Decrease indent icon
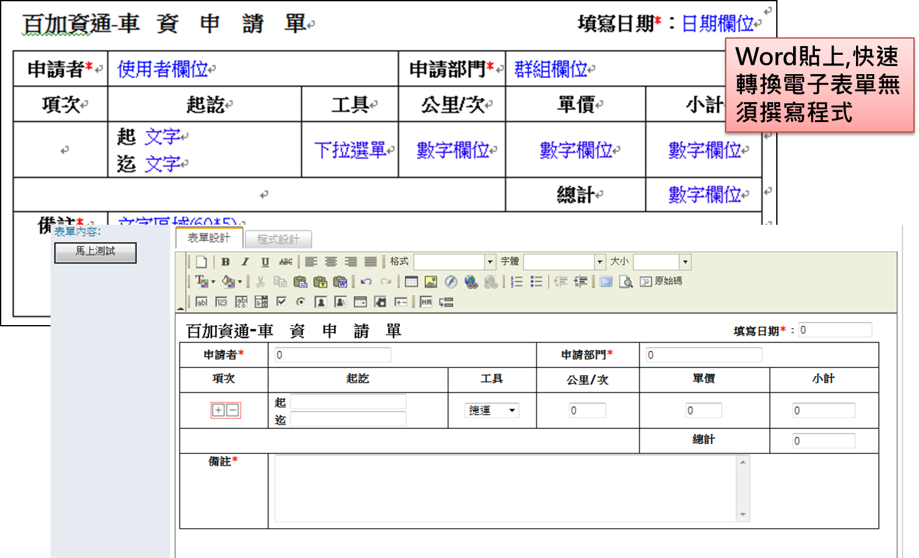Viewport: 919px width, 558px height. tap(561, 282)
